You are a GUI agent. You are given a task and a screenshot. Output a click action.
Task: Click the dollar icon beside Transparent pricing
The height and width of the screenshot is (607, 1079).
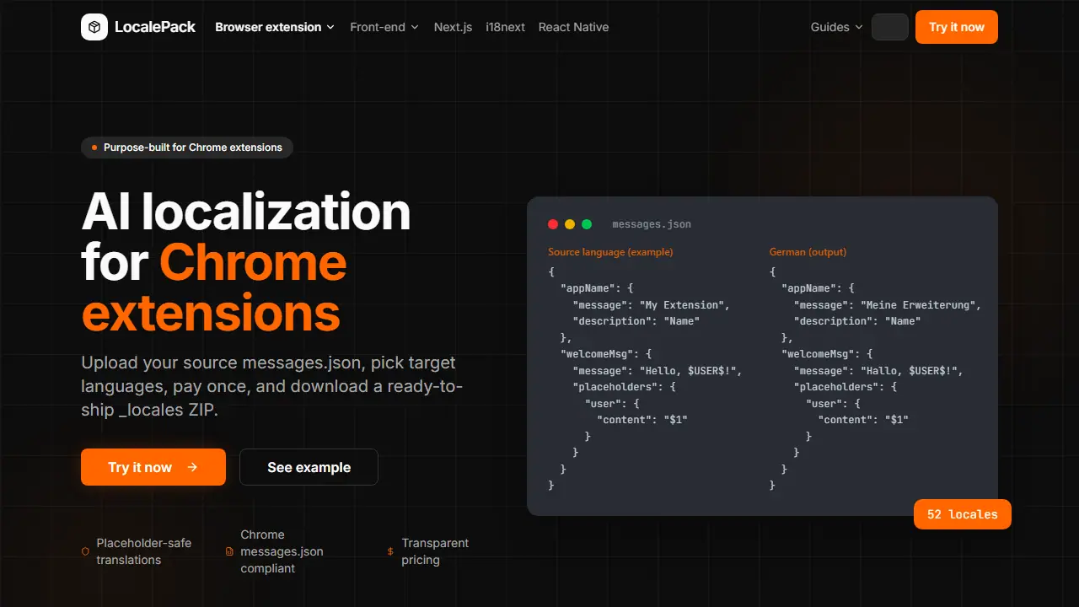click(x=390, y=551)
